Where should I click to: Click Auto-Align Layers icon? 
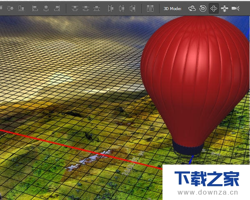click(150, 8)
